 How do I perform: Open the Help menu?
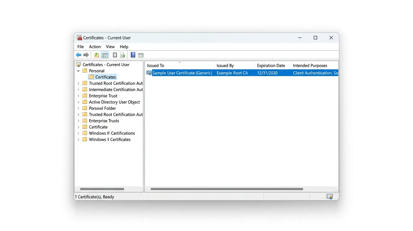(124, 47)
